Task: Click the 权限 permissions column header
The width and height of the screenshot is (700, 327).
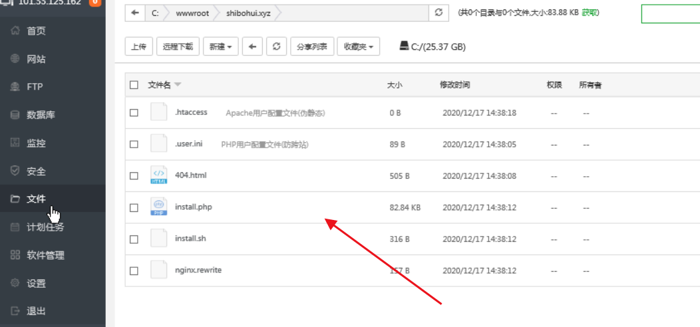Action: tap(554, 85)
